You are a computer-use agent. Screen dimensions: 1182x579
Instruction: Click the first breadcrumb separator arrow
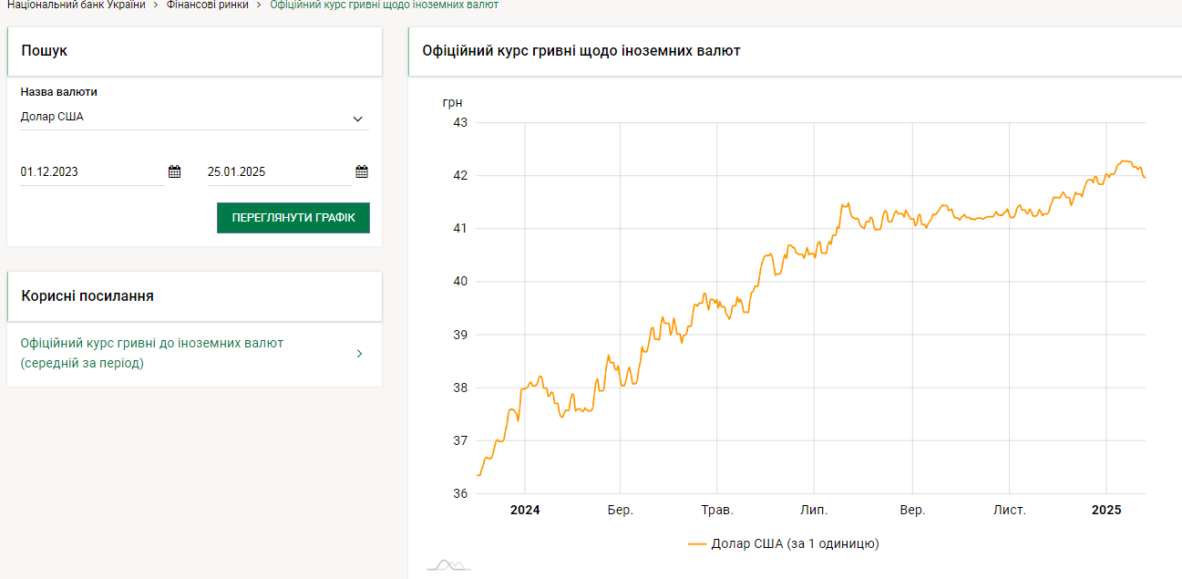click(x=156, y=5)
